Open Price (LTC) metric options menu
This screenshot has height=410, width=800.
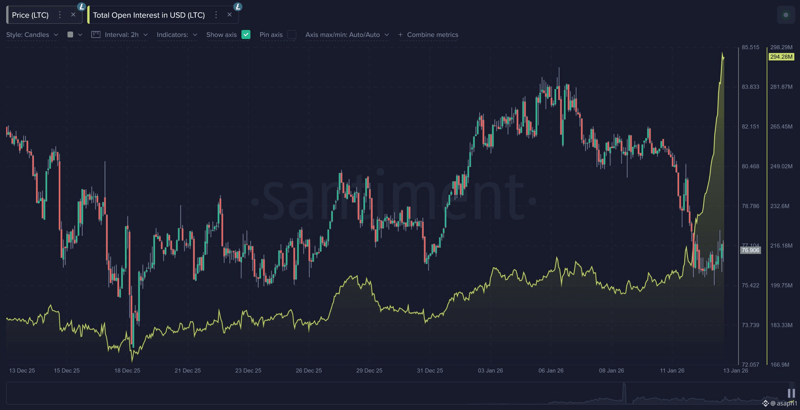click(x=60, y=15)
